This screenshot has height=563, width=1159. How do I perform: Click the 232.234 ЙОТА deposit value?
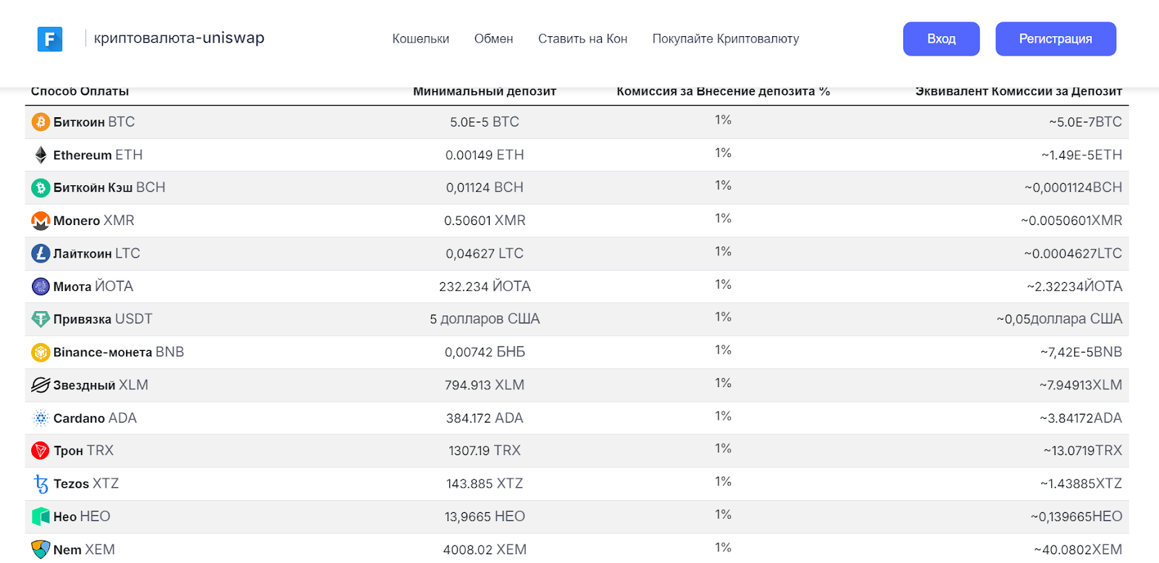pos(485,287)
